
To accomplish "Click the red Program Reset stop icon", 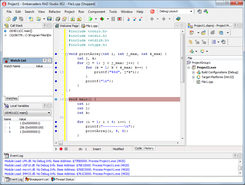I will pos(120,19).
